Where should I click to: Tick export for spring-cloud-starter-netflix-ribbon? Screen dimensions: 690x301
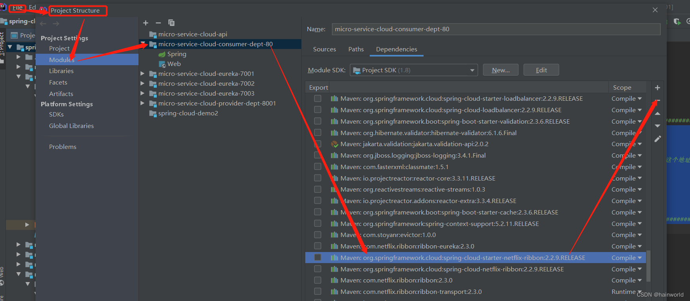click(317, 258)
